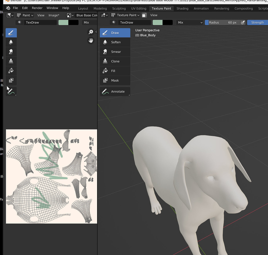Toggle radius pen pressure sensitivity button
The height and width of the screenshot is (255, 268).
(x=243, y=22)
